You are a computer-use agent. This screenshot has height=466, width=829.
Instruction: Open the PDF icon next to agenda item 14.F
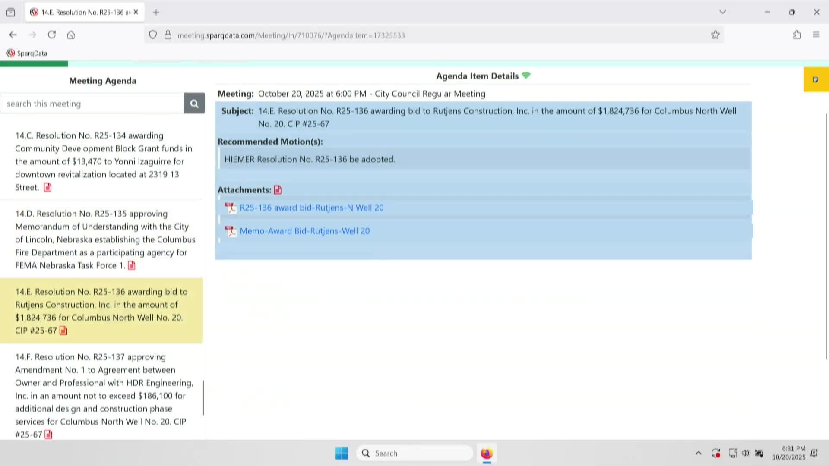[48, 435]
